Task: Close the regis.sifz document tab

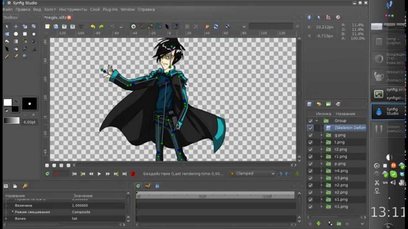Action: pyautogui.click(x=69, y=17)
